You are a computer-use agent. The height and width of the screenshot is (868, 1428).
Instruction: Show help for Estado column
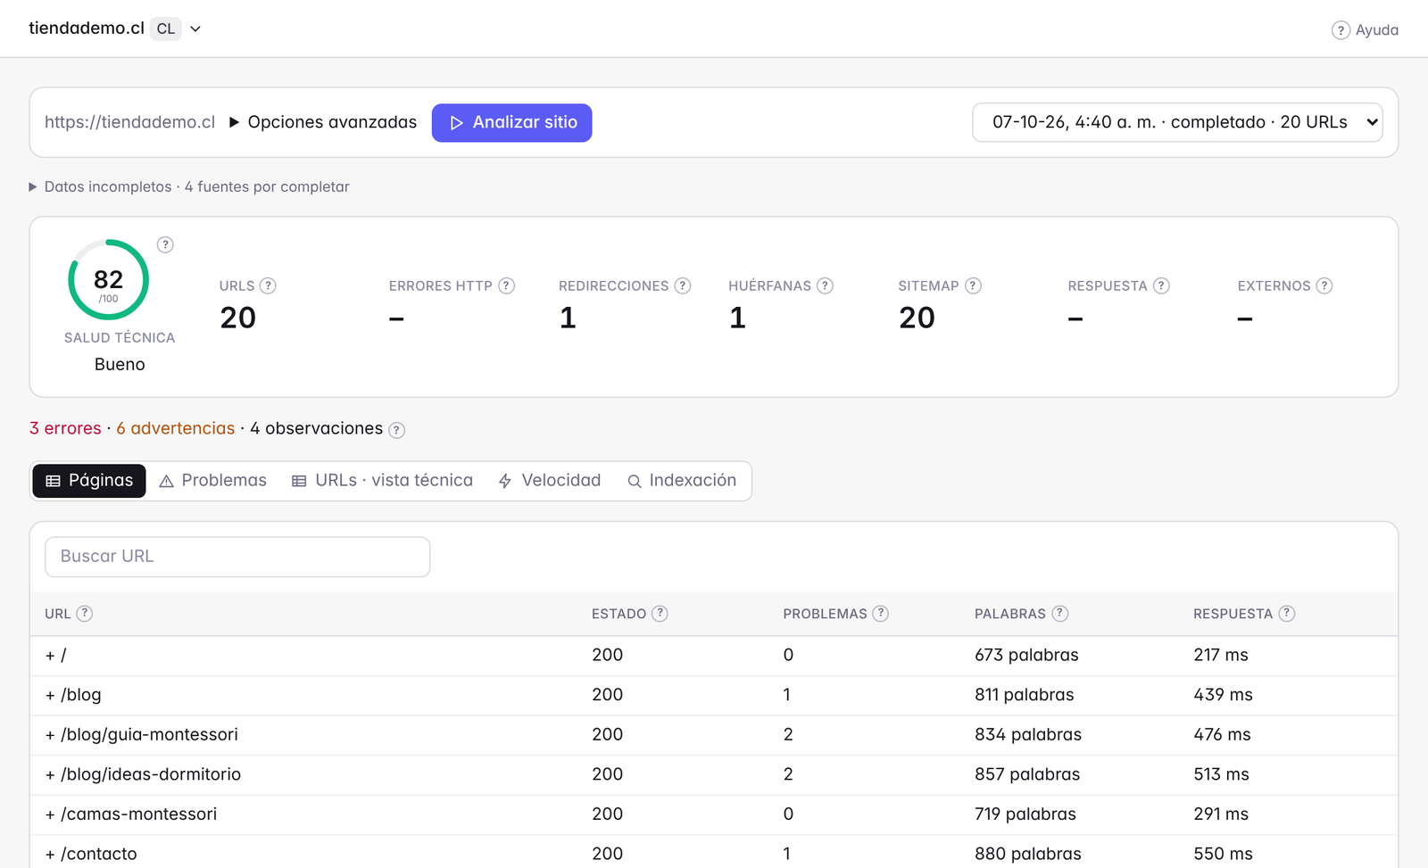pyautogui.click(x=660, y=613)
